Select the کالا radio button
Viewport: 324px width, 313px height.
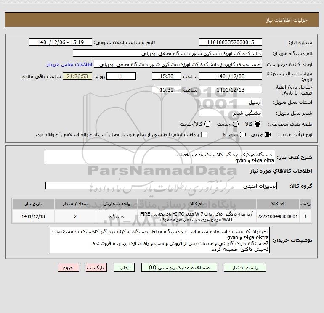pos(258,124)
